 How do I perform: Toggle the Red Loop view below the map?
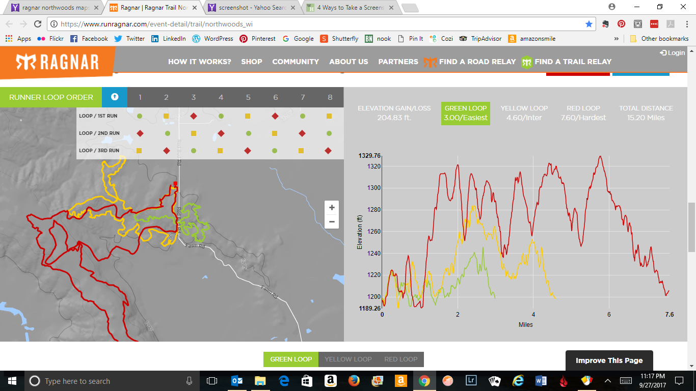tap(401, 359)
